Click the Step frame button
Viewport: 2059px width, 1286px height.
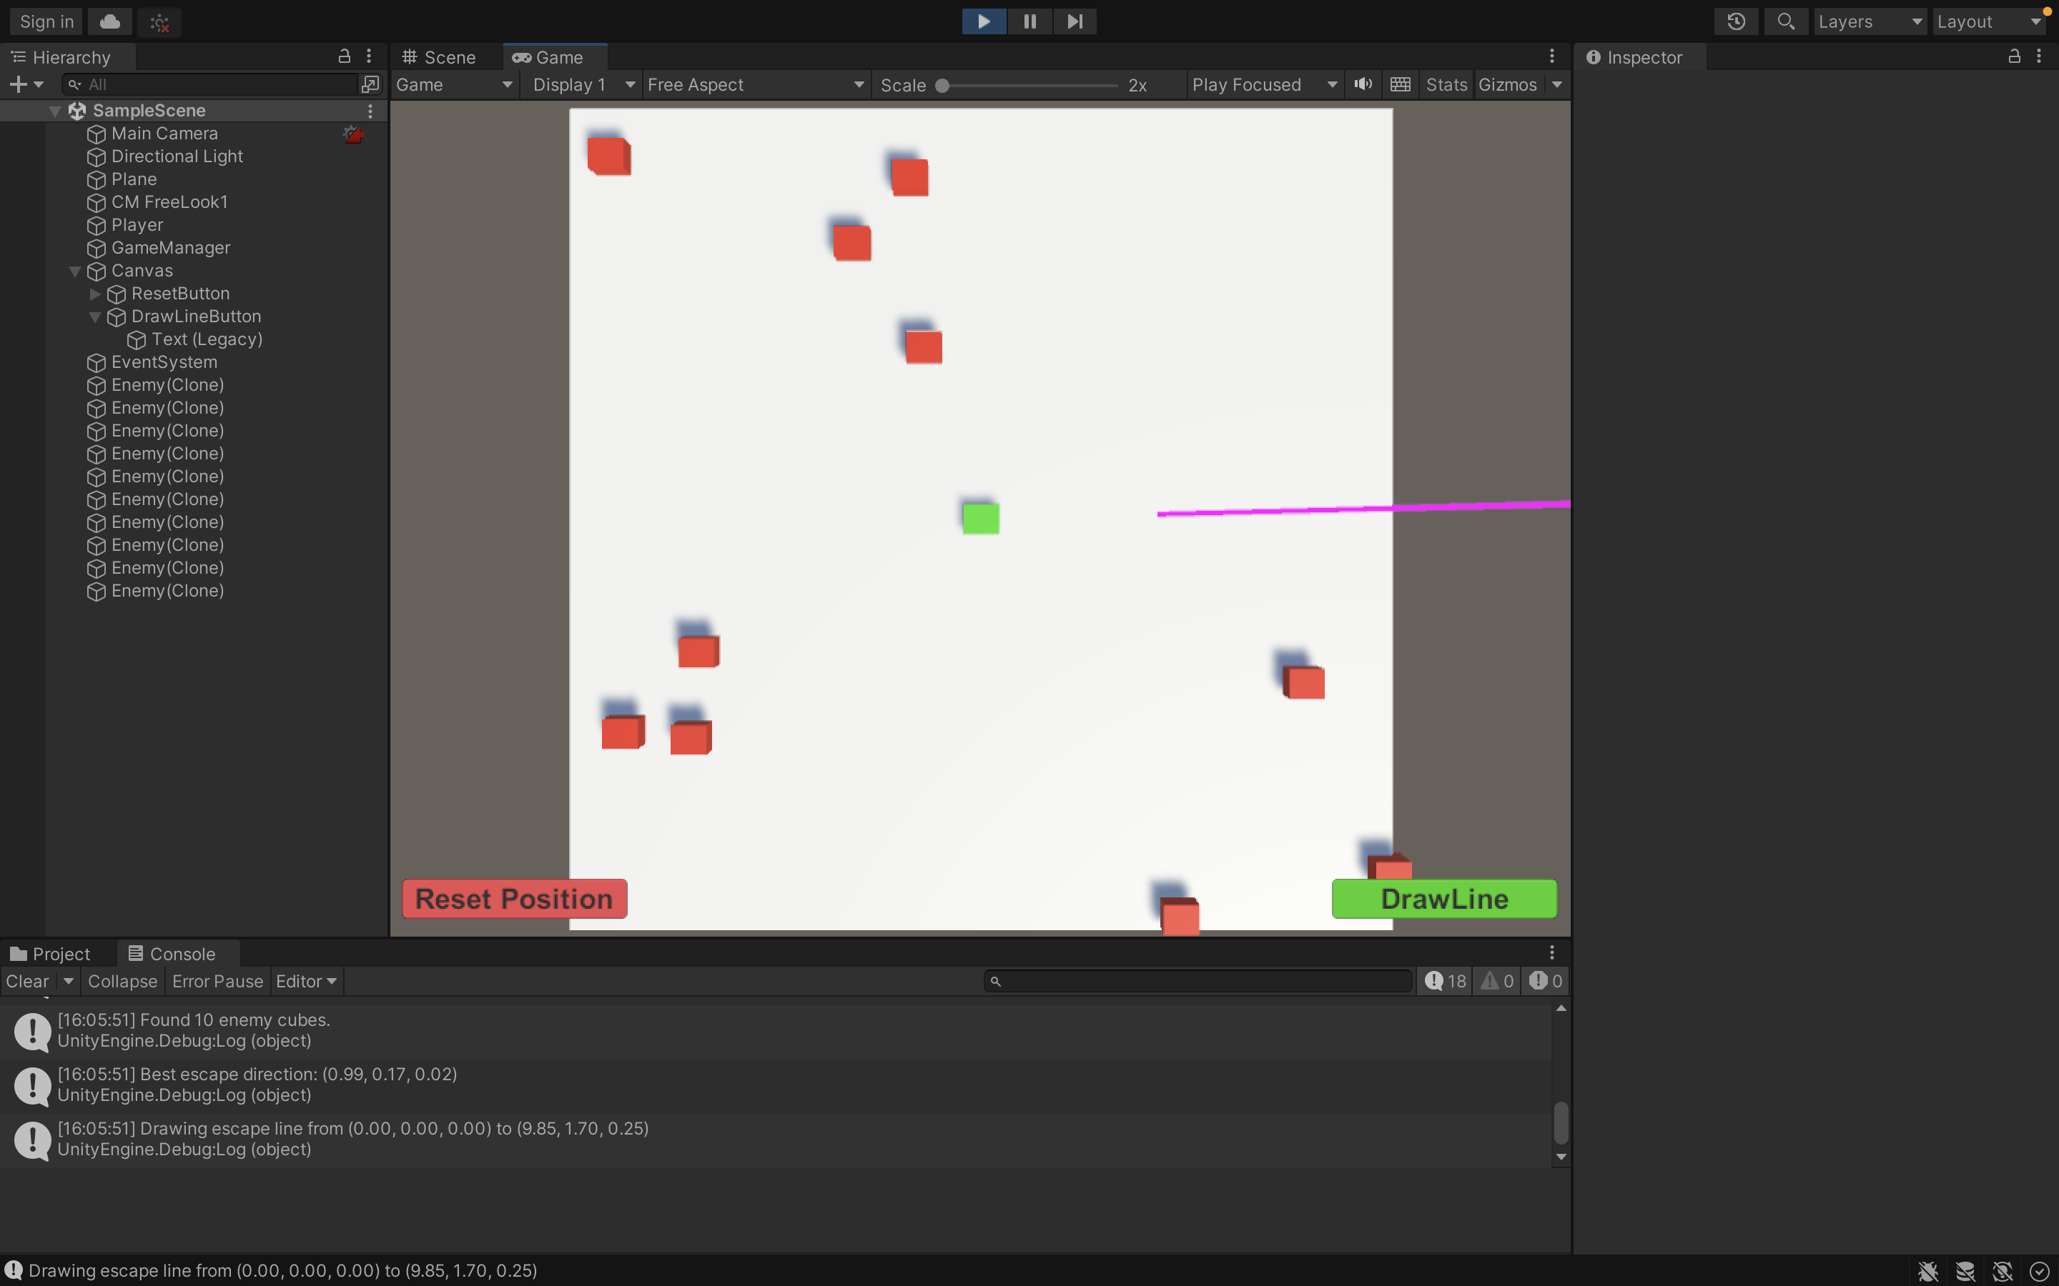pyautogui.click(x=1075, y=21)
